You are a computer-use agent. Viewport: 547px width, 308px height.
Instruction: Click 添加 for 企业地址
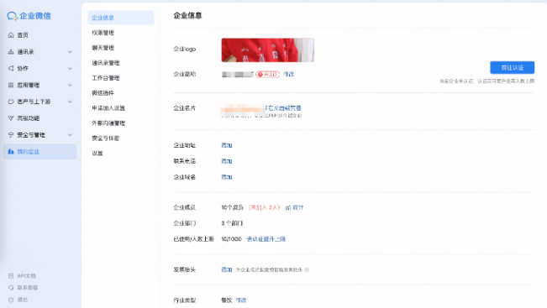tap(226, 145)
